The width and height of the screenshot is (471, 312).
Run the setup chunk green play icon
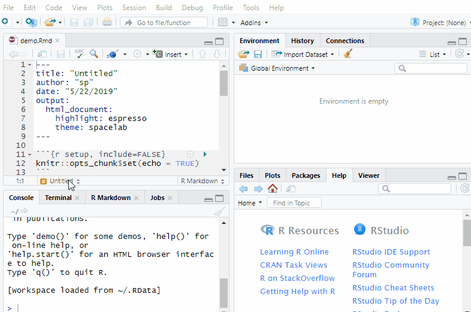[x=205, y=155]
